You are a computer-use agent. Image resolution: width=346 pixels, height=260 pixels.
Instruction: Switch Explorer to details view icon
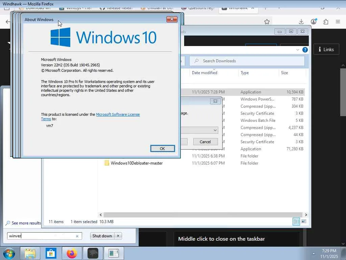(x=296, y=221)
